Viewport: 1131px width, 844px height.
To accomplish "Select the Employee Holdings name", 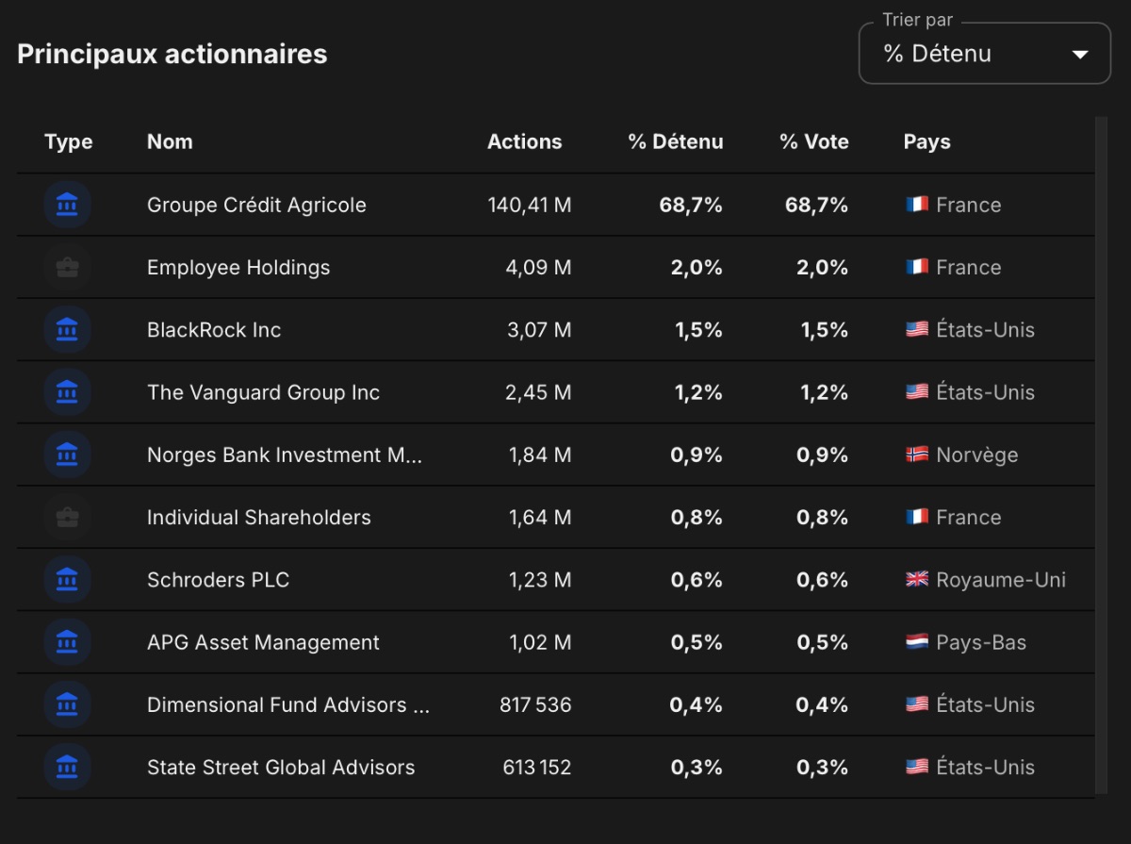I will tap(238, 268).
